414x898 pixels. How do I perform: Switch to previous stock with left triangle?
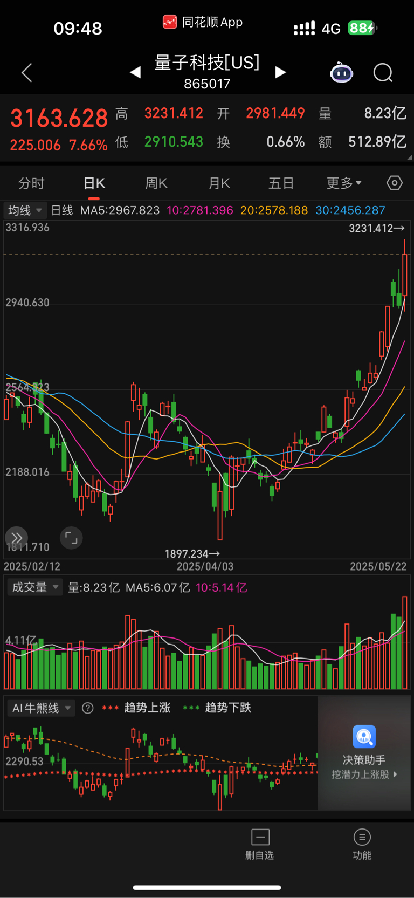tap(135, 72)
